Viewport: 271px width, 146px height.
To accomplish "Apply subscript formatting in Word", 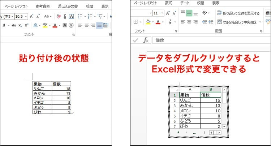I will (21, 25).
